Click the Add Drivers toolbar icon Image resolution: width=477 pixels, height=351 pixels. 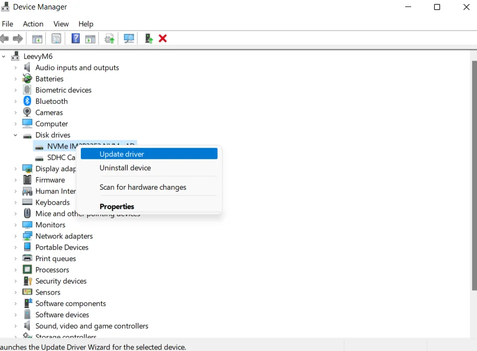148,38
